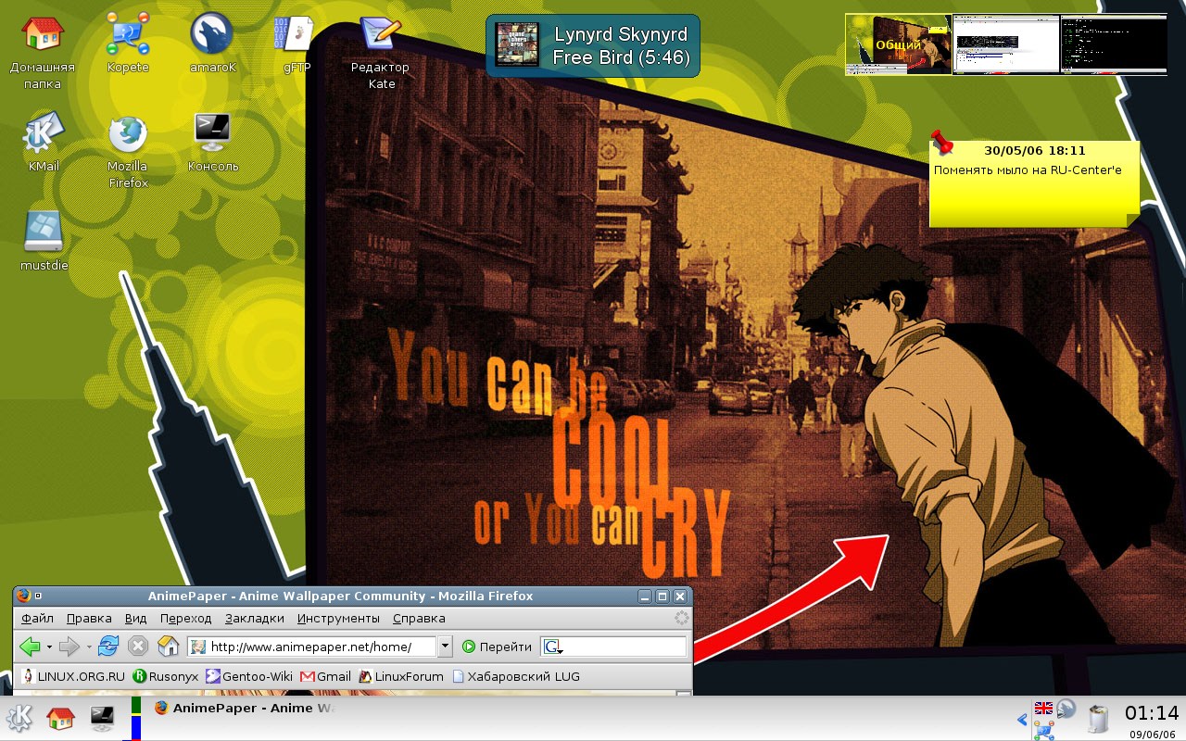Open the Gmail bookmark
The height and width of the screenshot is (741, 1186).
[x=325, y=676]
